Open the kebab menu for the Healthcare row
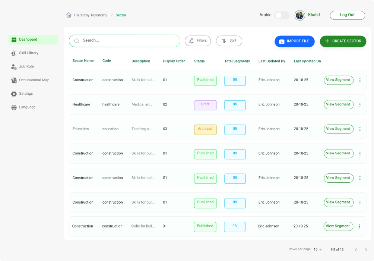 point(360,105)
